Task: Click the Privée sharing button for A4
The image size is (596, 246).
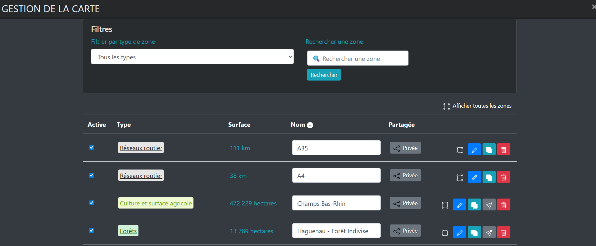Action: [405, 175]
